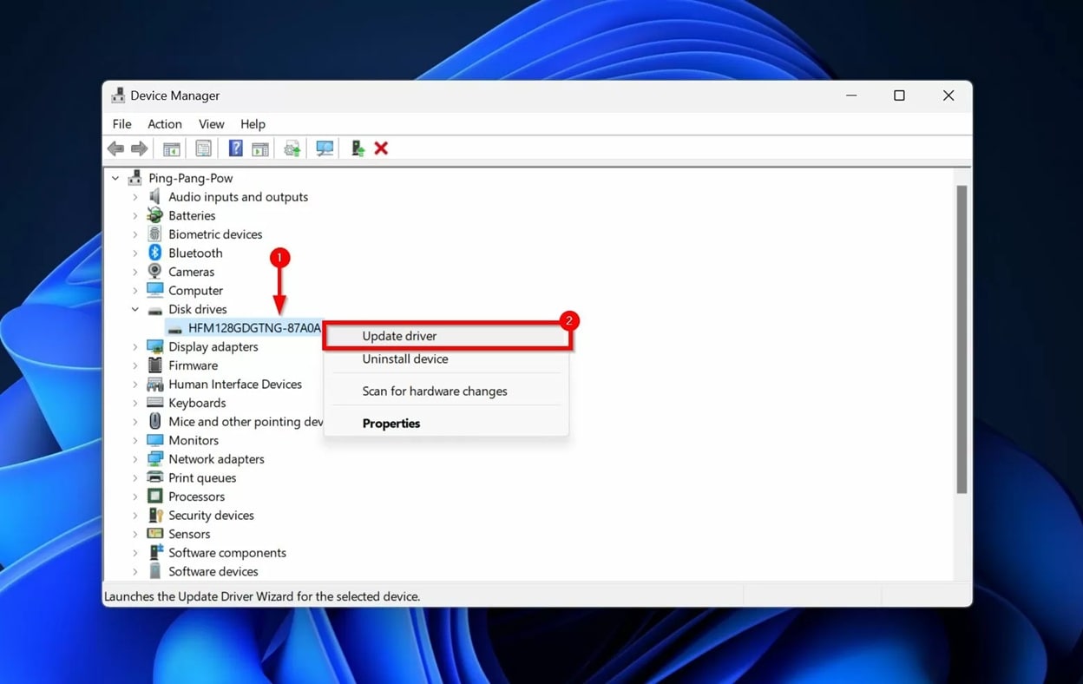Screen dimensions: 1083x684
Task: Click the Monitors icon
Action: click(154, 440)
